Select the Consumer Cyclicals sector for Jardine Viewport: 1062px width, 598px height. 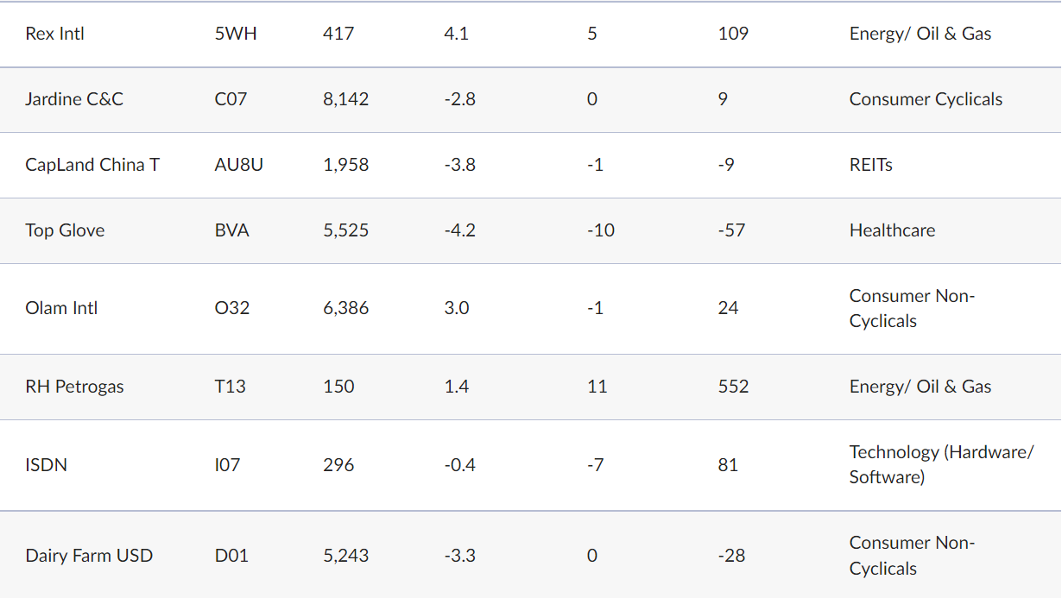coord(926,99)
